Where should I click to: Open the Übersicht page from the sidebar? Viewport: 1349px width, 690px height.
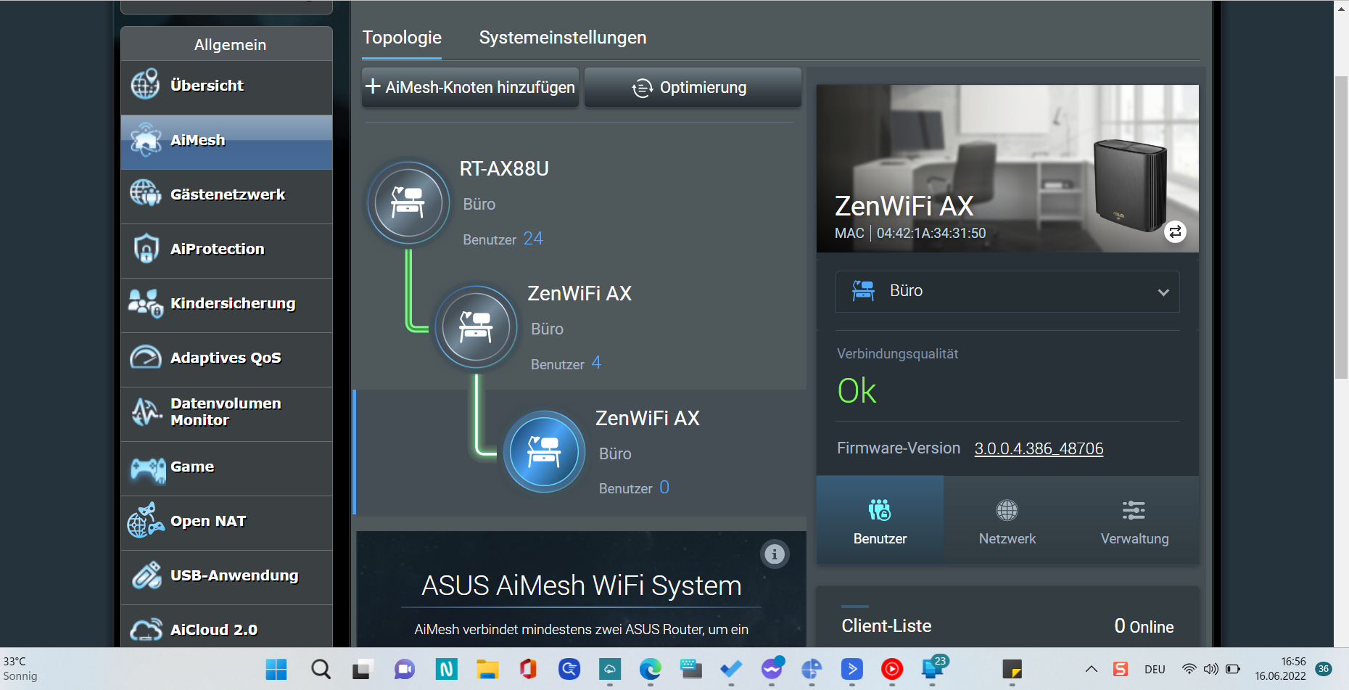pos(226,86)
